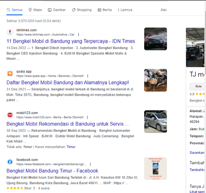Open '11 Bengkel Mobil di Bandung yang Terpercaya' link
The height and width of the screenshot is (193, 206).
pyautogui.click(x=71, y=41)
